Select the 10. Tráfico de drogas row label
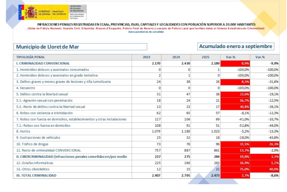This screenshot has height=192, width=287. pyautogui.click(x=32, y=144)
